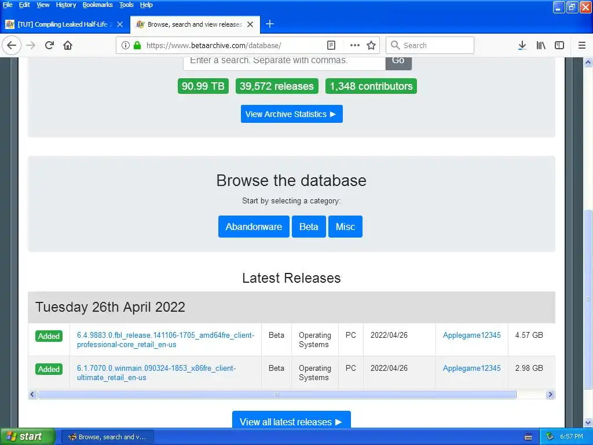Viewport: 593px width, 445px height.
Task: Click the table's horizontal scrollbar right arrow
Action: pyautogui.click(x=551, y=394)
